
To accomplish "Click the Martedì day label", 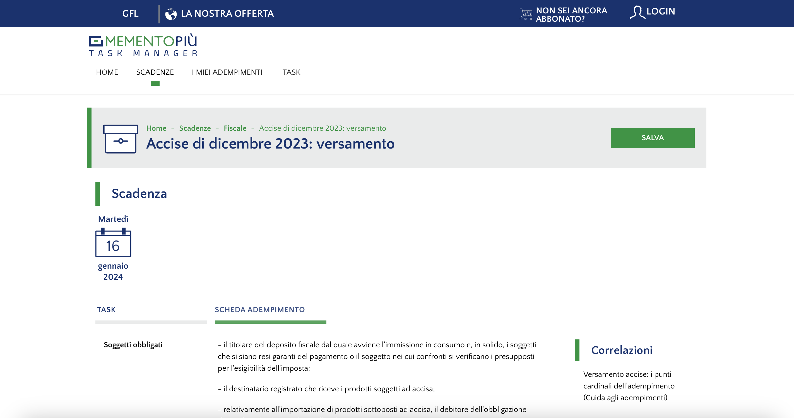I will [x=113, y=219].
